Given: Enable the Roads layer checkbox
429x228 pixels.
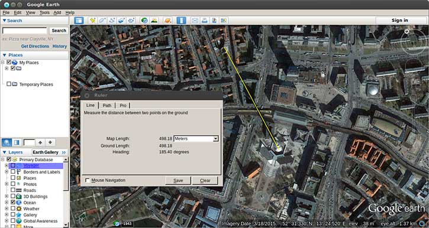Looking at the screenshot, I should click(x=12, y=190).
